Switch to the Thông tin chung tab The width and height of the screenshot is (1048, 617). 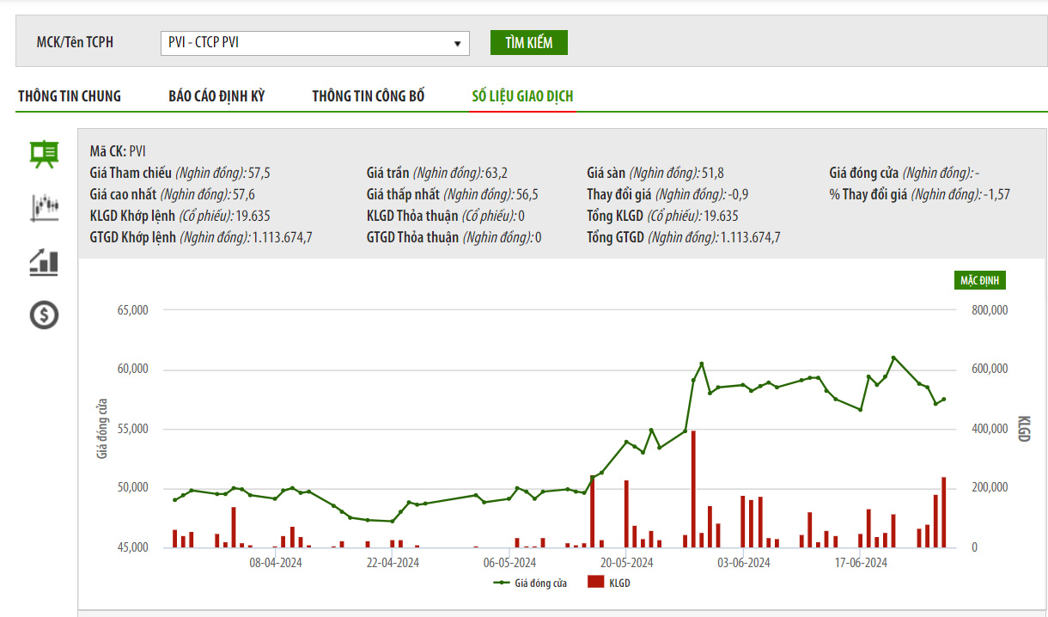point(70,96)
